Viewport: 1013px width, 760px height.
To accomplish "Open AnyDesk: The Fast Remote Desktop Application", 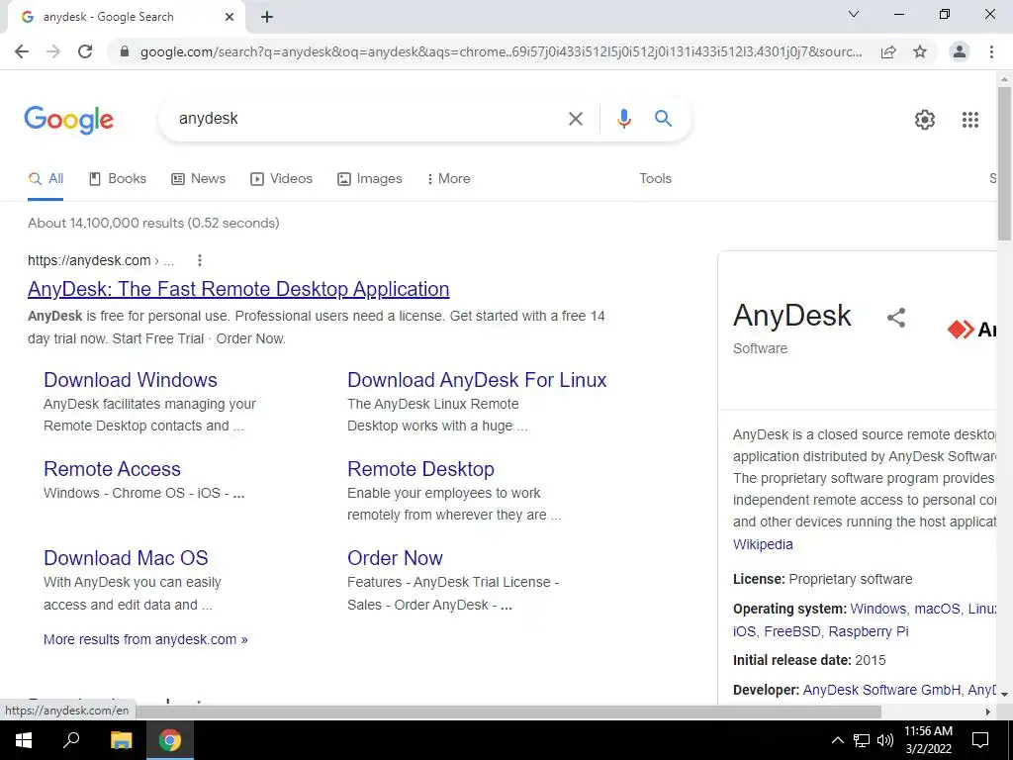I will (x=238, y=289).
